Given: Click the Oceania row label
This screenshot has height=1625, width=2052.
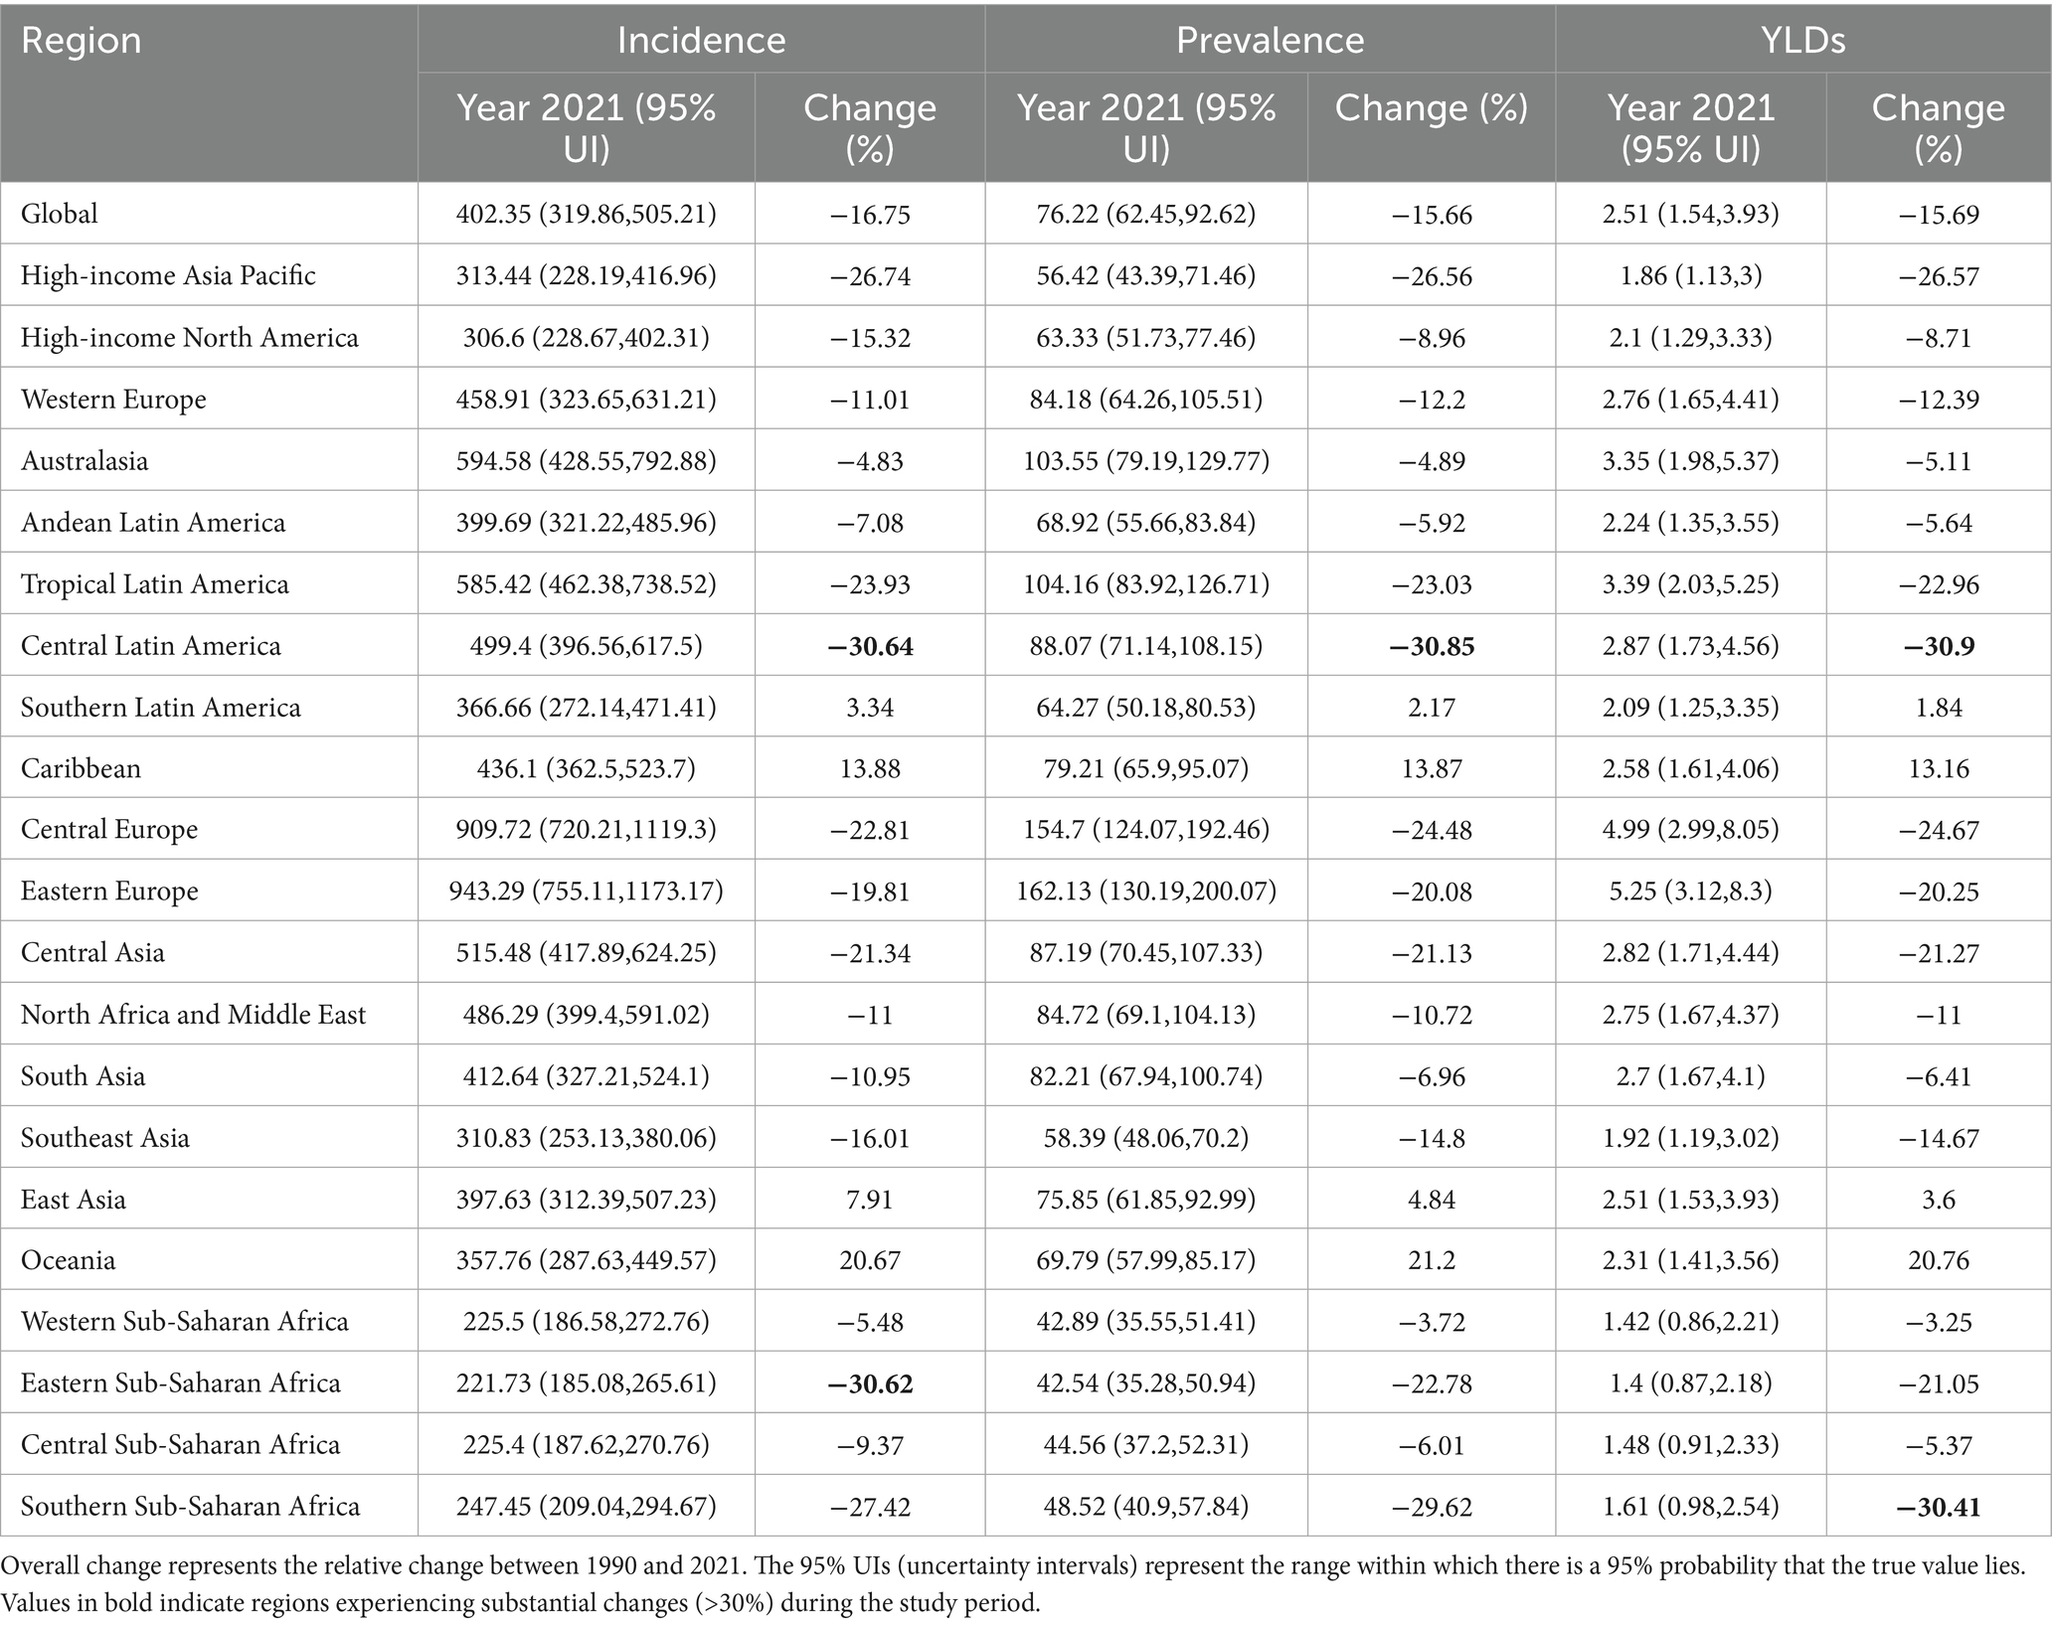Looking at the screenshot, I should coord(69,1260).
